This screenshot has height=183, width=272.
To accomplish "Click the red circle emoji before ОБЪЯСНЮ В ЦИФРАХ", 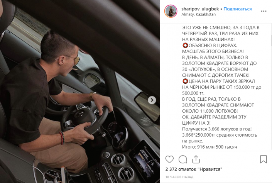I will (x=185, y=46).
